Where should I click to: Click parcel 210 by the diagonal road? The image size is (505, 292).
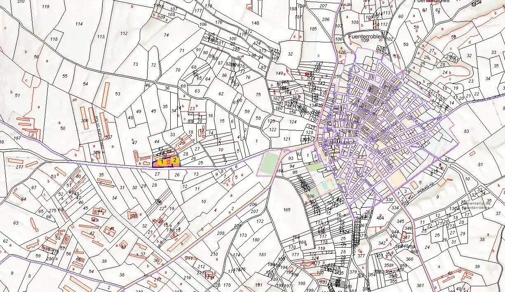(214, 254)
